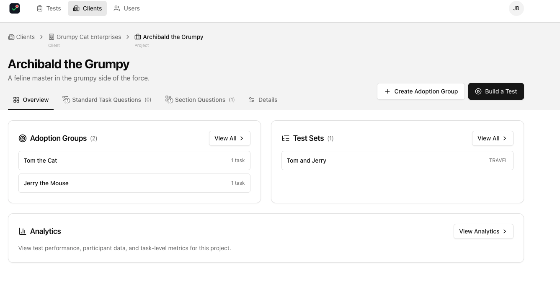Open the Clients navigation tab
This screenshot has height=285, width=560.
(x=87, y=8)
